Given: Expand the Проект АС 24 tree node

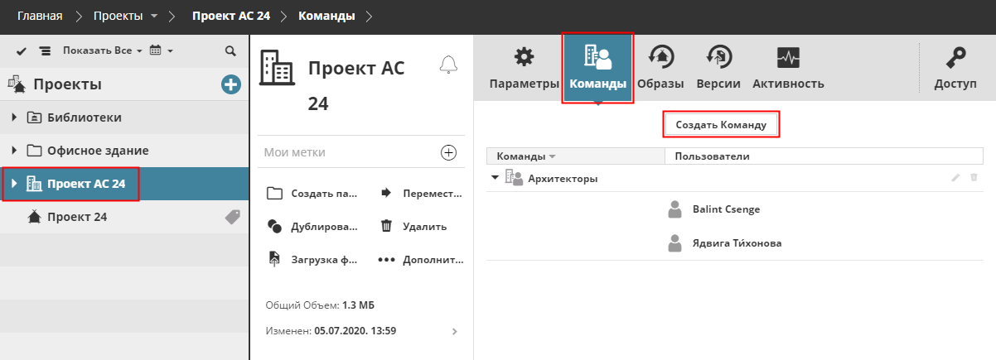Looking at the screenshot, I should click(x=14, y=184).
